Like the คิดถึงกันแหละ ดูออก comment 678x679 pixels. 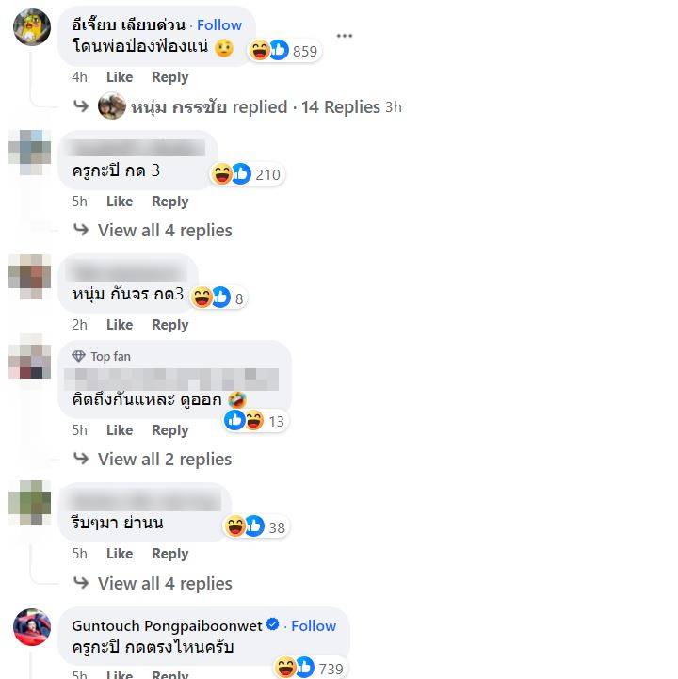pyautogui.click(x=120, y=430)
